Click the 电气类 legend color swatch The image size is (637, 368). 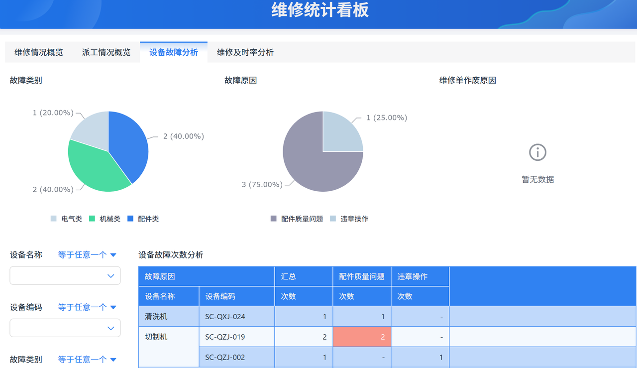(54, 219)
